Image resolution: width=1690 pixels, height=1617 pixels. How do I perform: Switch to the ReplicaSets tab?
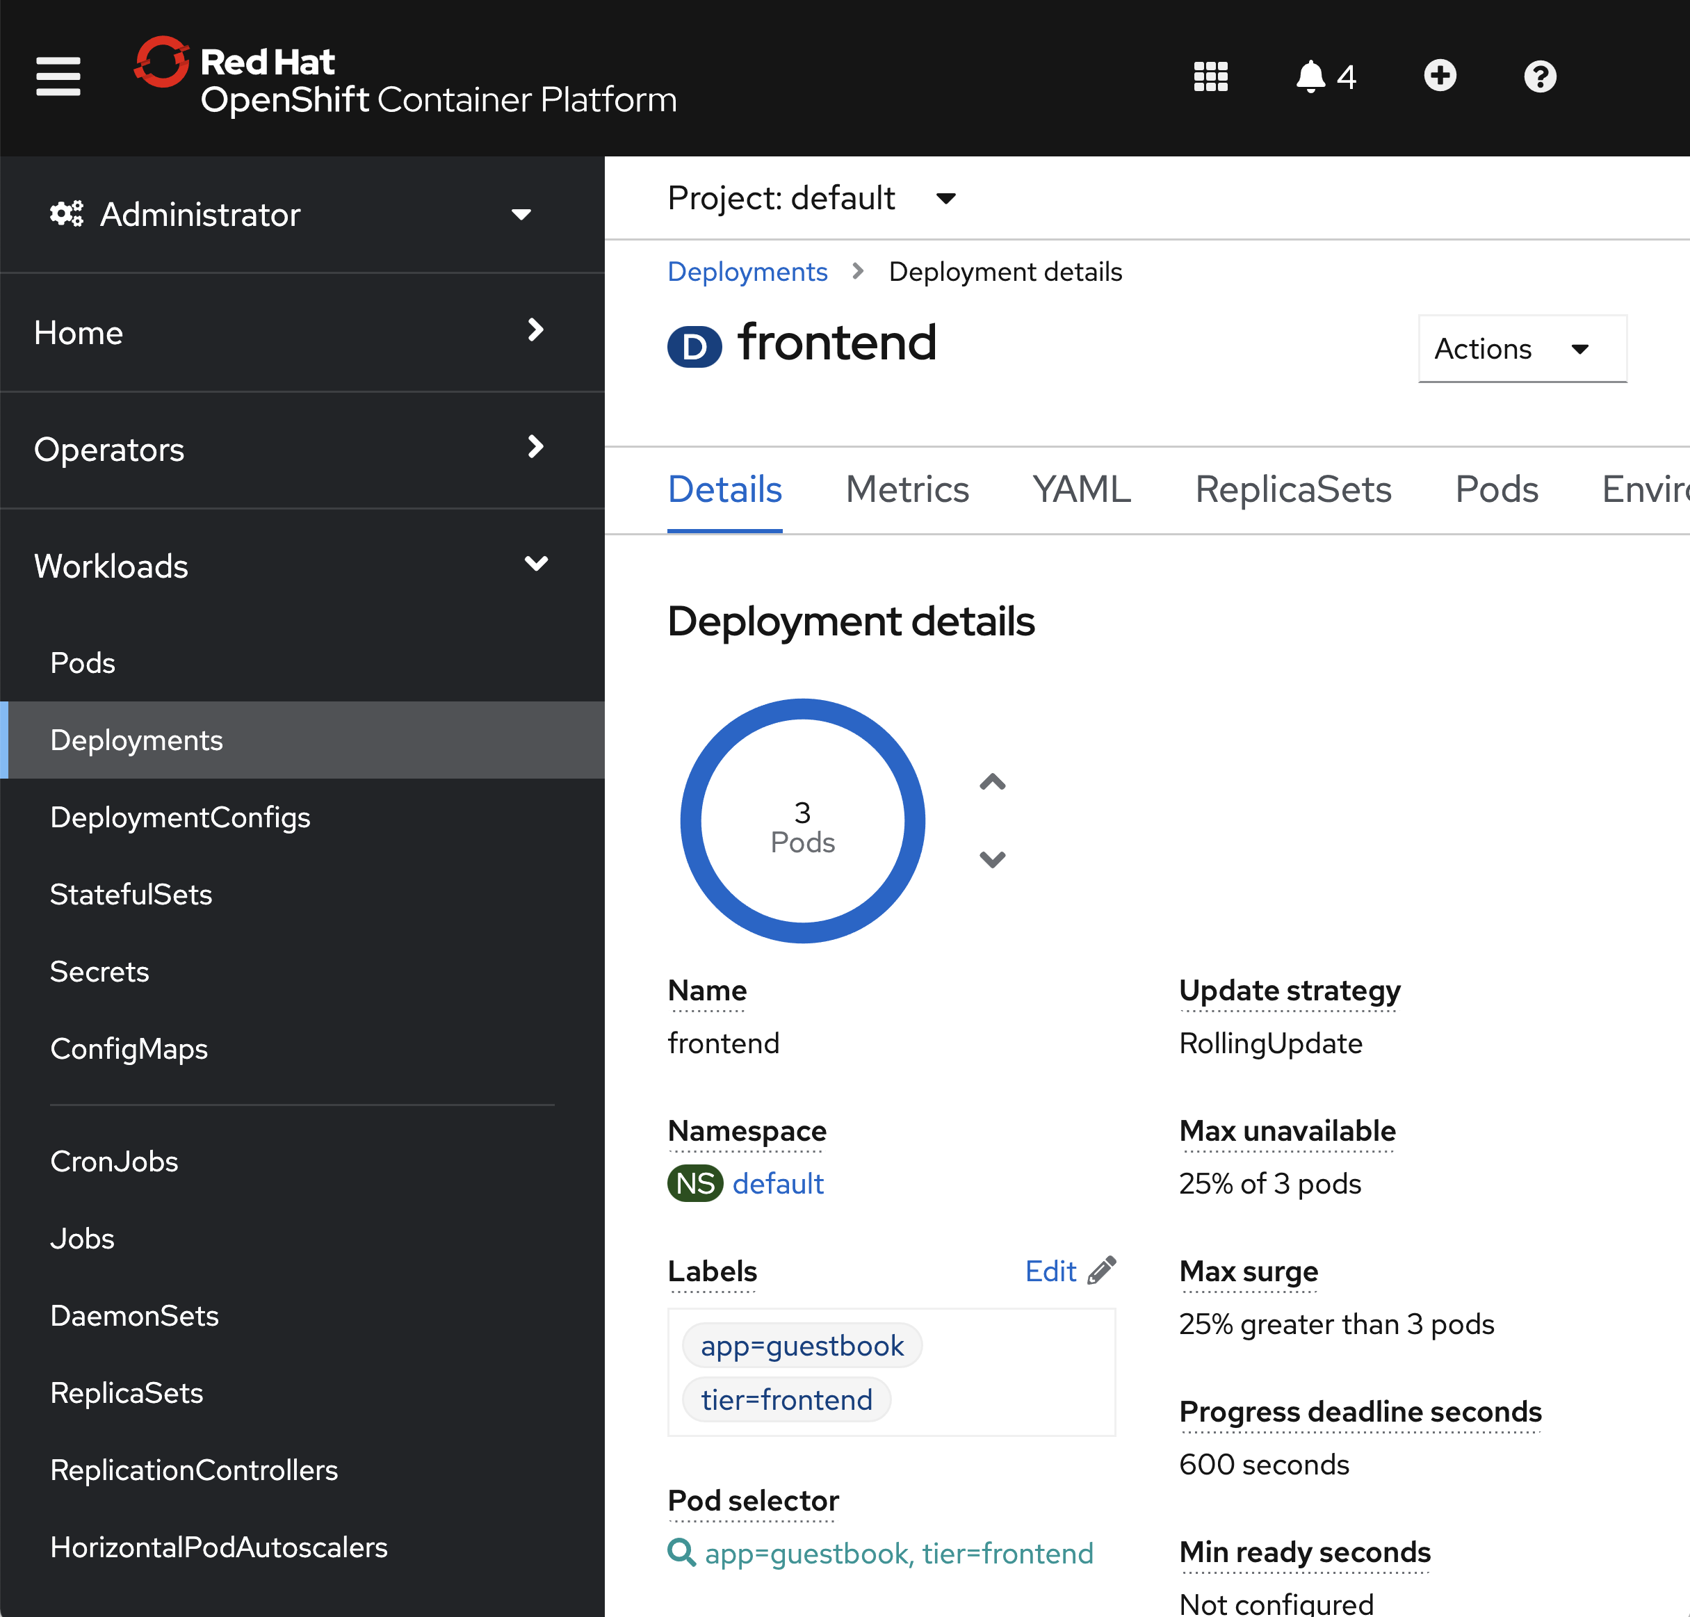(1293, 489)
